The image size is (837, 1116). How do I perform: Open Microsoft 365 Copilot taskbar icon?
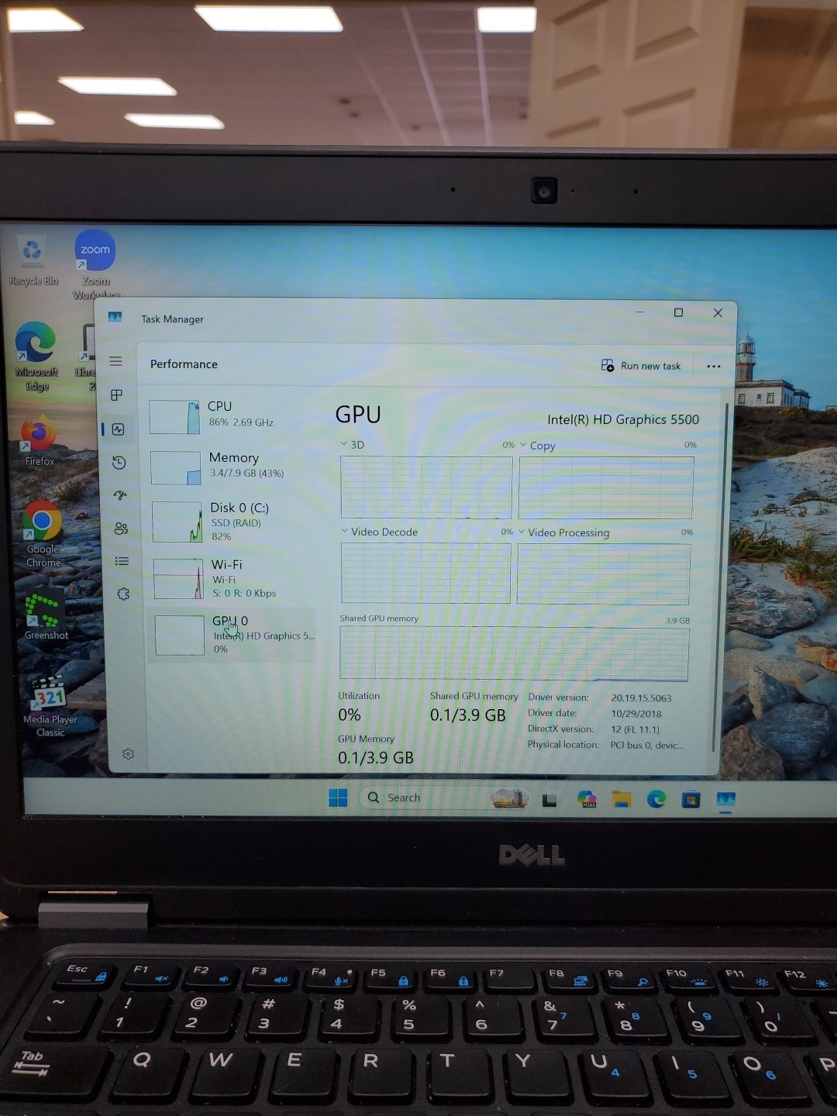[587, 799]
